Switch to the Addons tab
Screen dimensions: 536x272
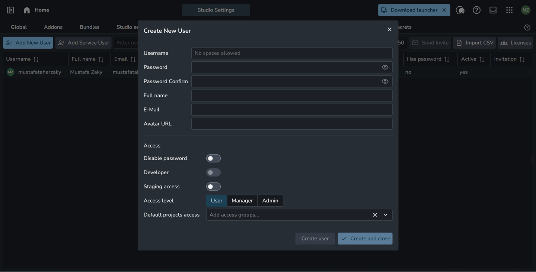pyautogui.click(x=53, y=27)
